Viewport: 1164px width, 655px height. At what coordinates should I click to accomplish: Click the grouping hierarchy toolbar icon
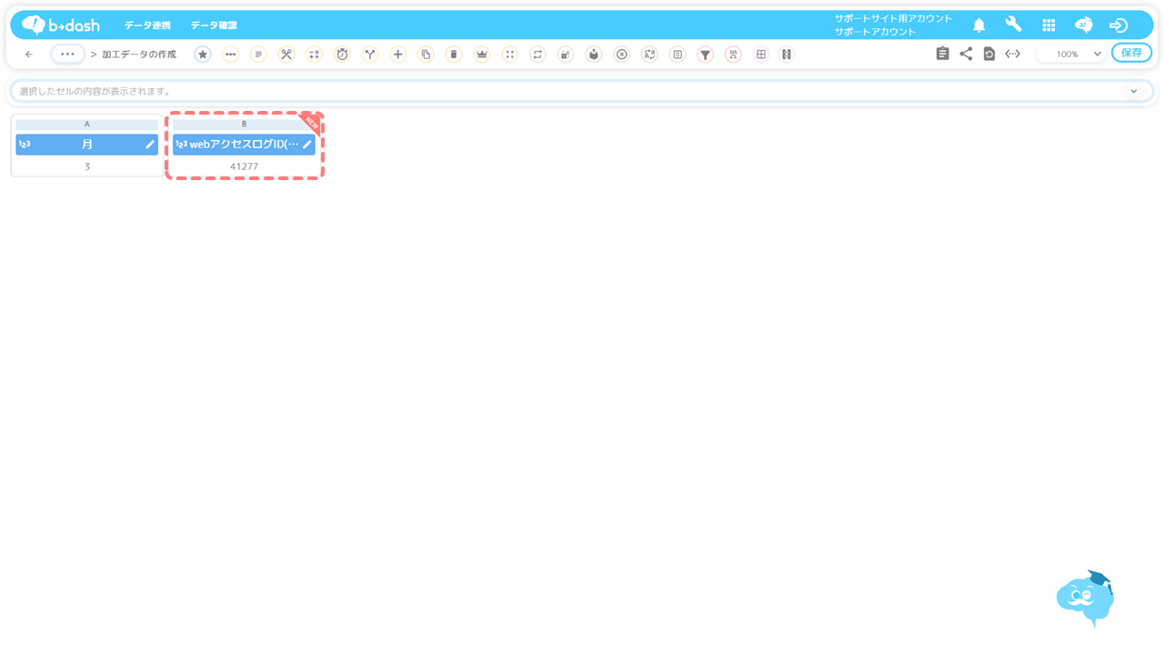[733, 55]
